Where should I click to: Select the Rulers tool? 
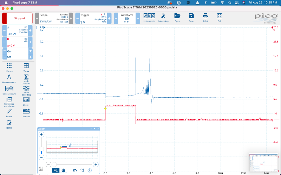point(9,112)
